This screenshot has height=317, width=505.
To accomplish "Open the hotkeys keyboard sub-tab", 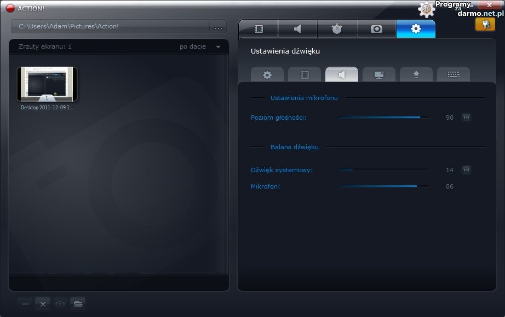I will [x=454, y=75].
